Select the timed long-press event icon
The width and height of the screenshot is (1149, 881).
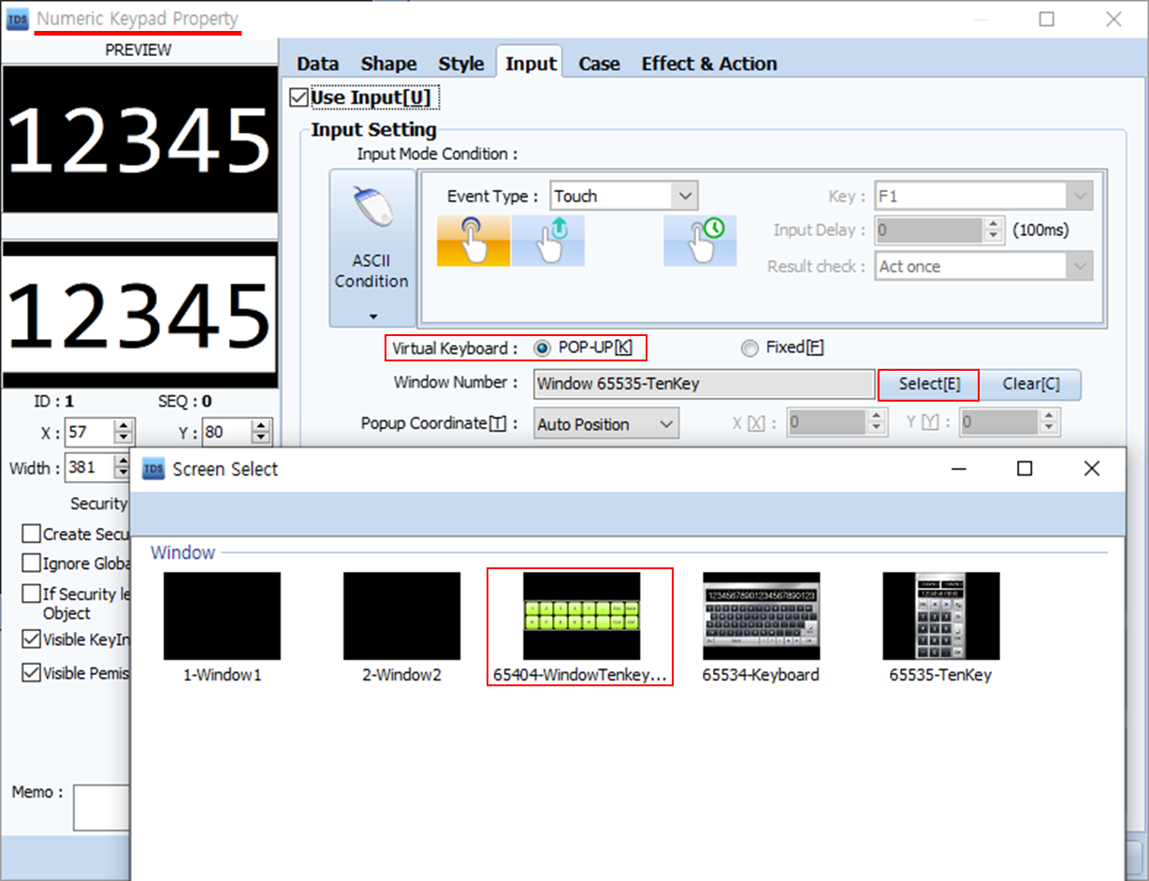tap(701, 241)
